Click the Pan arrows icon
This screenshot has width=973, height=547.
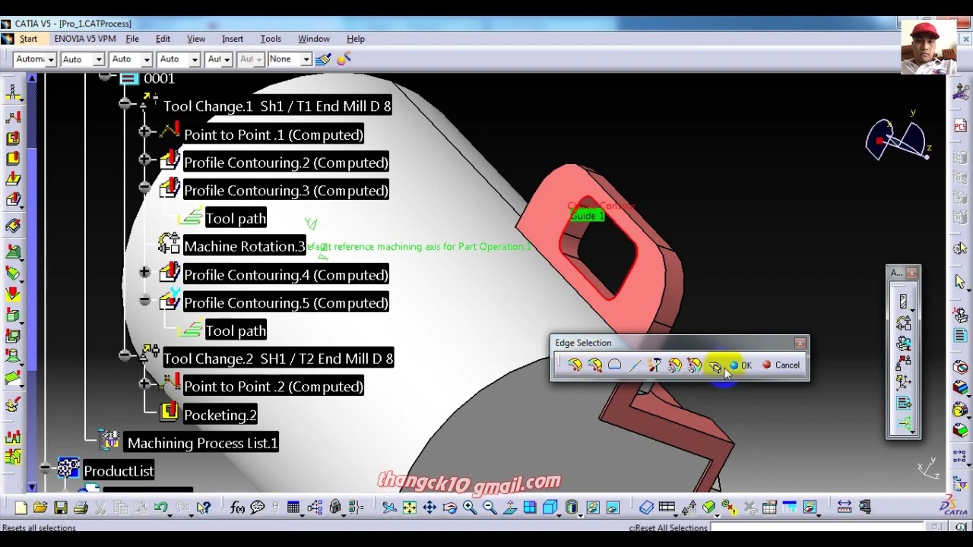429,507
